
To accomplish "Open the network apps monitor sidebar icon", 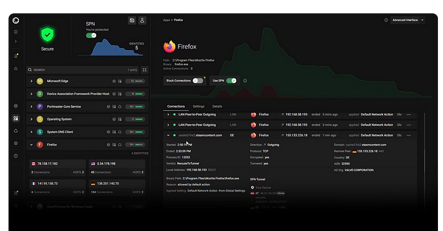I will click(16, 118).
